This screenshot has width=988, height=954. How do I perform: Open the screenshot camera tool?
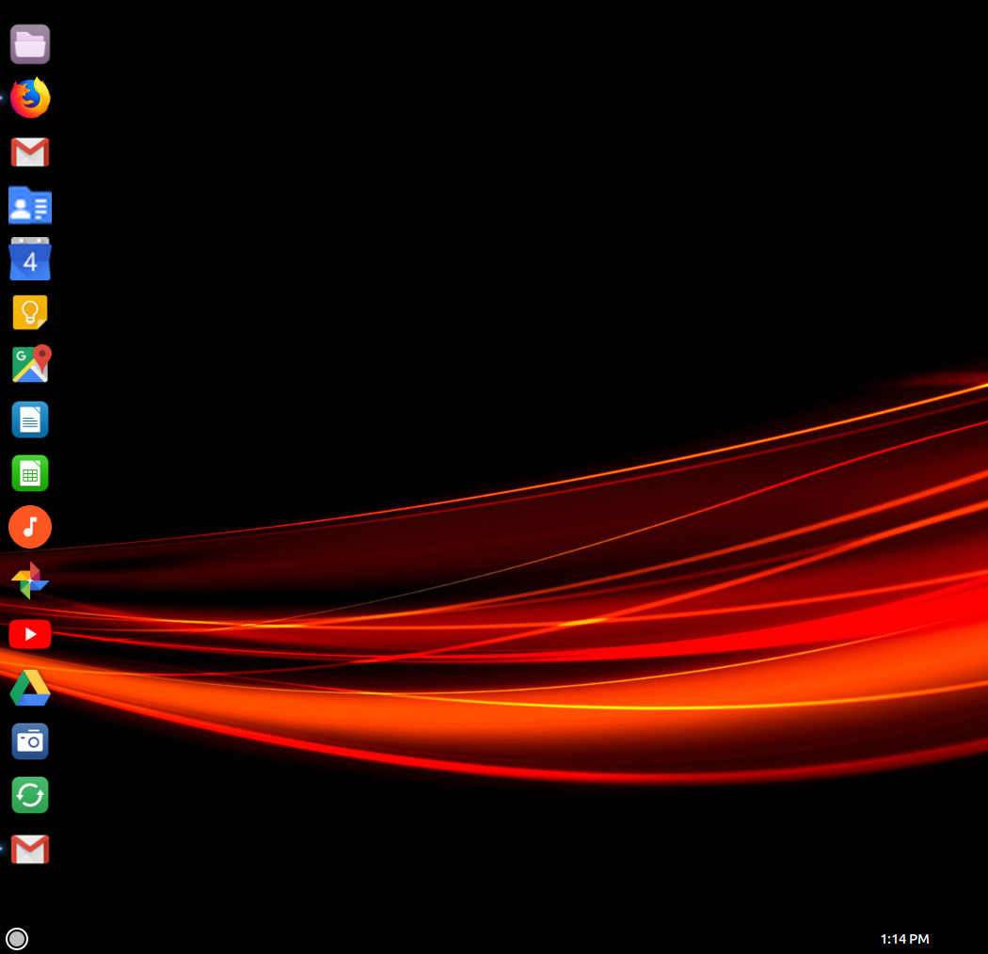pyautogui.click(x=30, y=741)
